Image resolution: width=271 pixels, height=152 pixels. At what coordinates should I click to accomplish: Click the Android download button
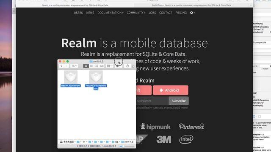click(171, 90)
